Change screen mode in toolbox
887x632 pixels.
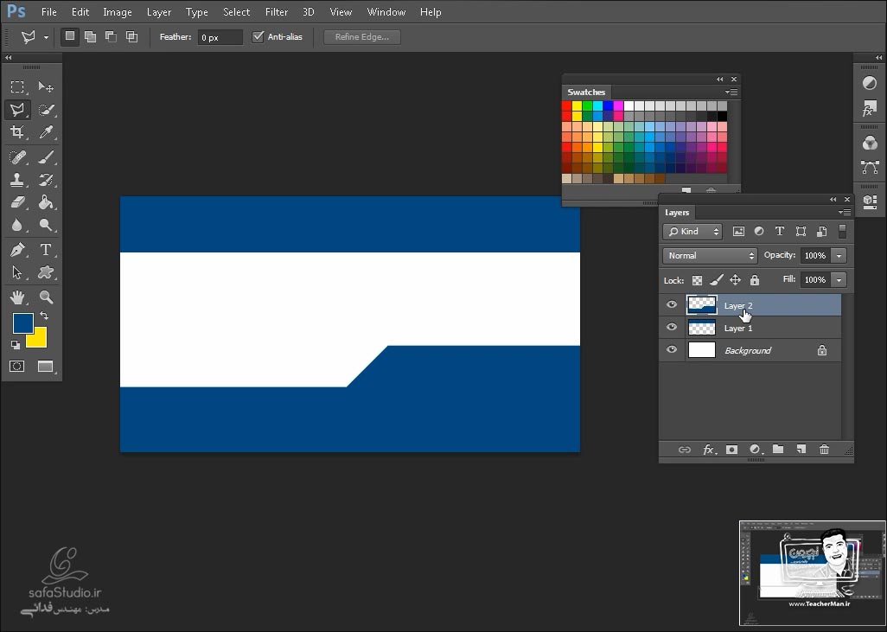point(45,366)
